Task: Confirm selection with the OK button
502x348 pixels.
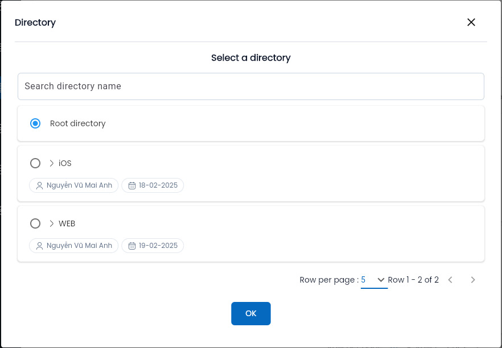Action: click(250, 313)
